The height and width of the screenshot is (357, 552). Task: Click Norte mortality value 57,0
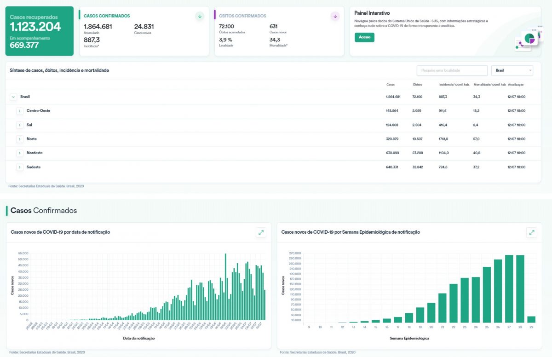[477, 139]
